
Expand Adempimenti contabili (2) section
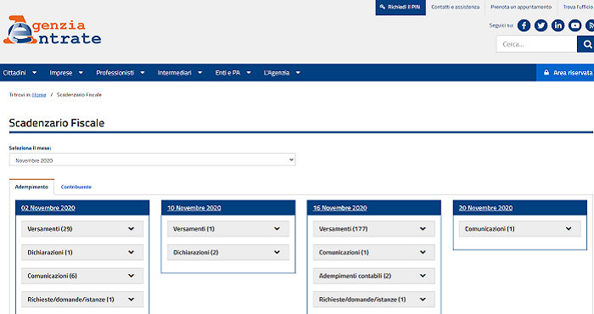coord(374,276)
